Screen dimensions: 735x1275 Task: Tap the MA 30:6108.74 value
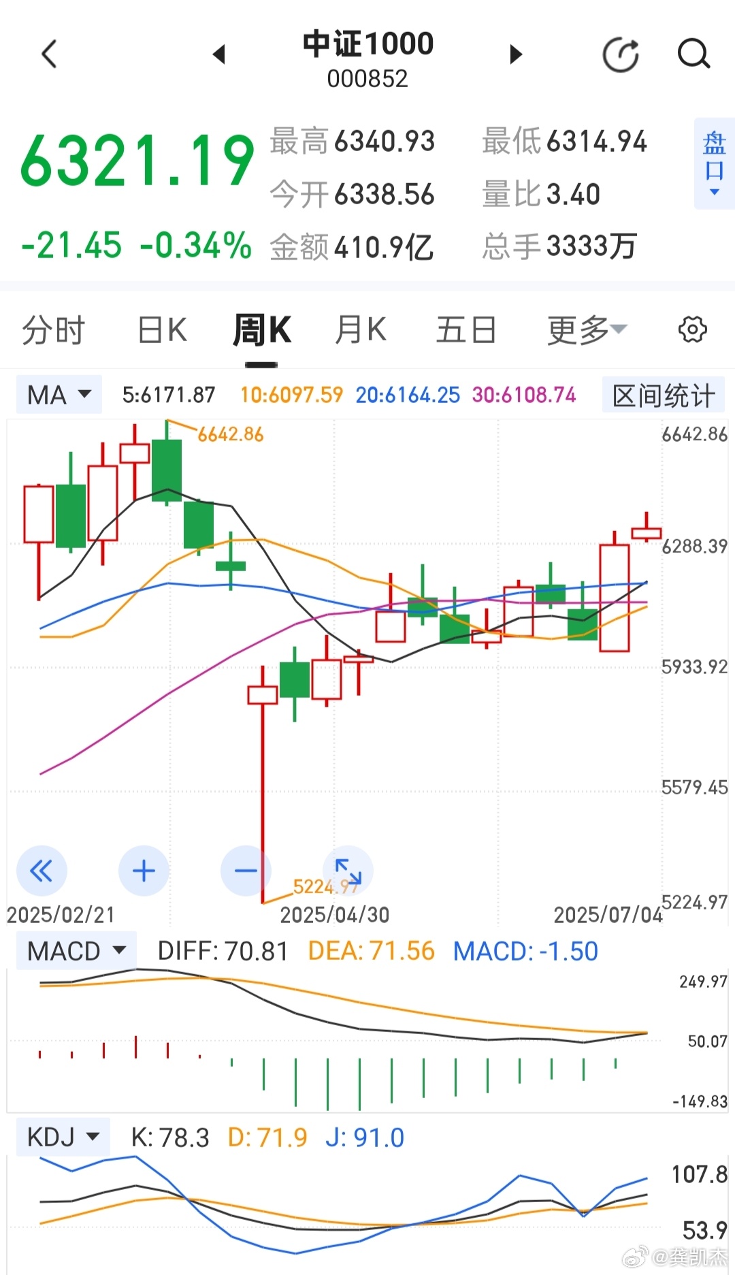[524, 395]
